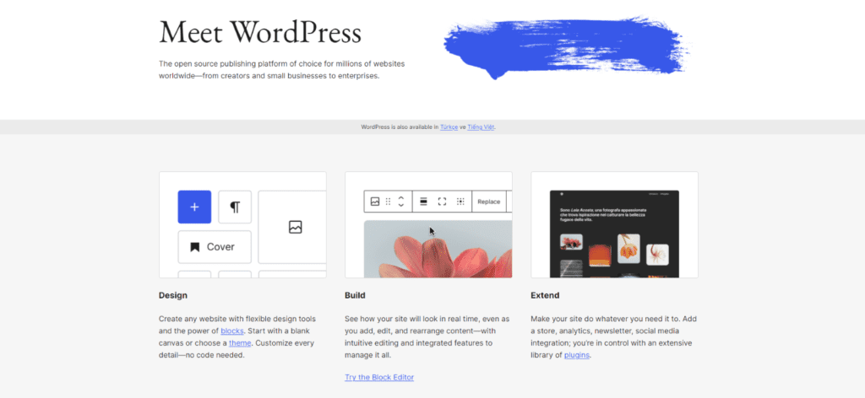Image resolution: width=865 pixels, height=398 pixels.
Task: Click the Design section heading
Action: tap(173, 296)
